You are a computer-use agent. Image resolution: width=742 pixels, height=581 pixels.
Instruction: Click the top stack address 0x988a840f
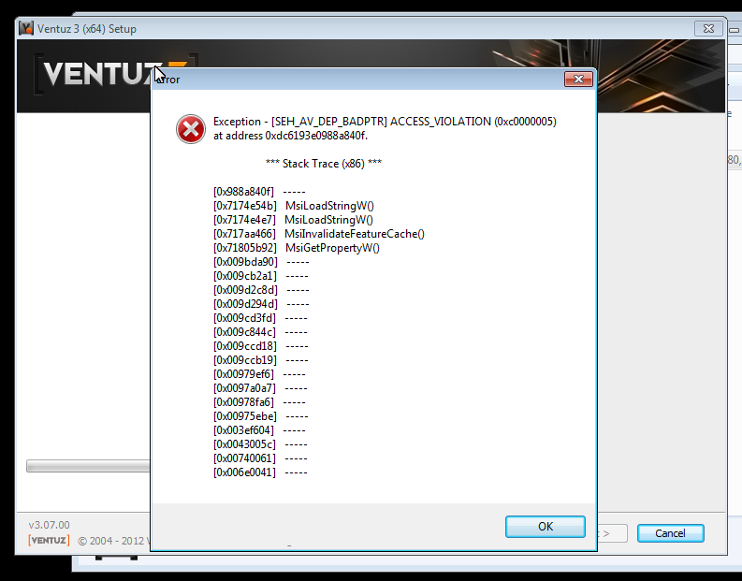click(x=244, y=192)
